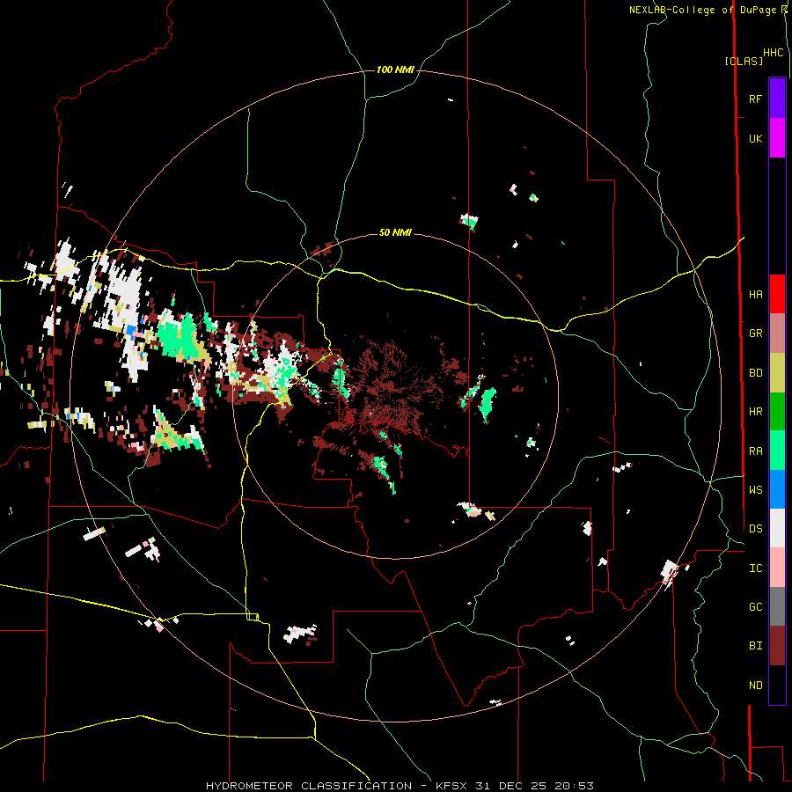Click the "RA" legend label
792x792 pixels.
tap(755, 451)
